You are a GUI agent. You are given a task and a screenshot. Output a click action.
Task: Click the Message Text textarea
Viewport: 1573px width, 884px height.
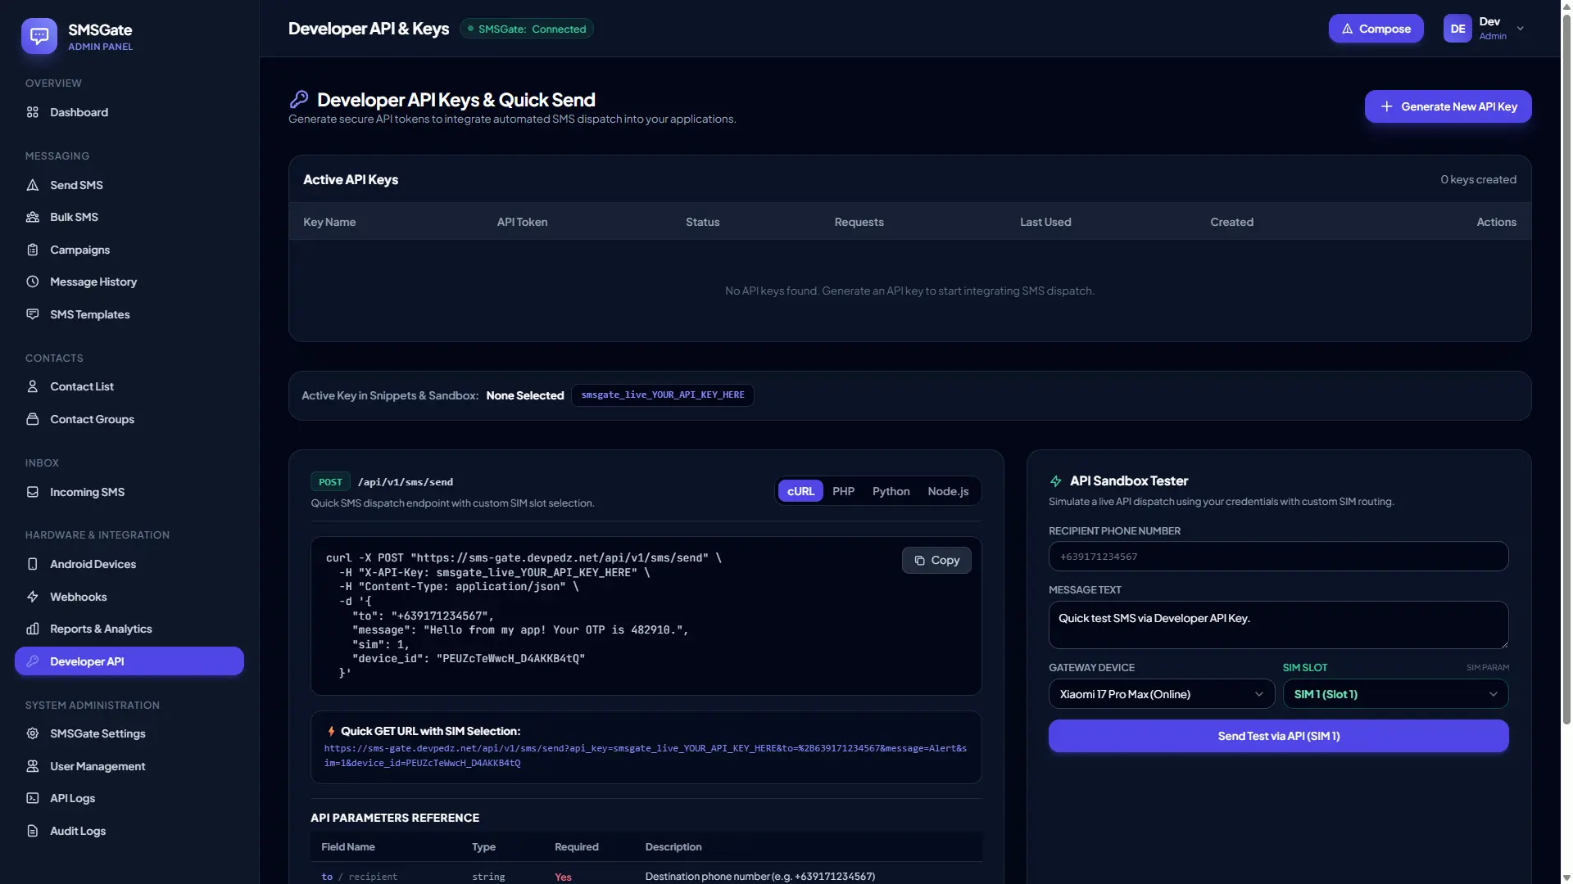(1278, 625)
